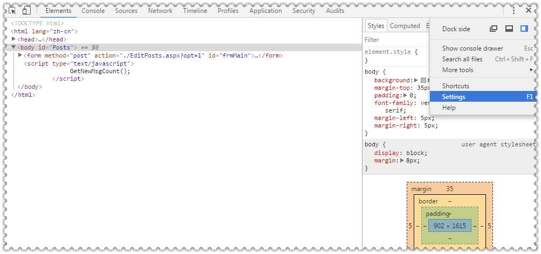This screenshot has width=541, height=254.
Task: Click the font-family declaration
Action: (402, 103)
